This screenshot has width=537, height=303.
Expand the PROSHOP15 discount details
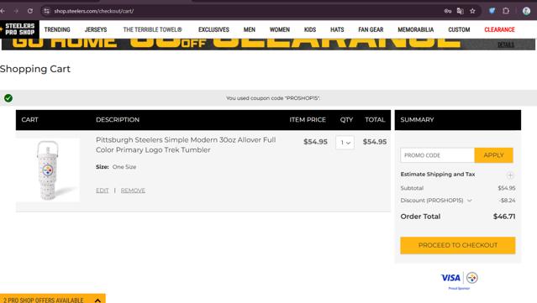pyautogui.click(x=470, y=201)
